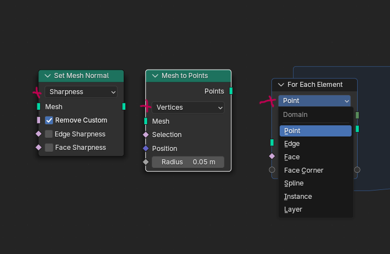This screenshot has height=254, width=390.
Task: Select Spline in the Domain menu
Action: [x=315, y=183]
